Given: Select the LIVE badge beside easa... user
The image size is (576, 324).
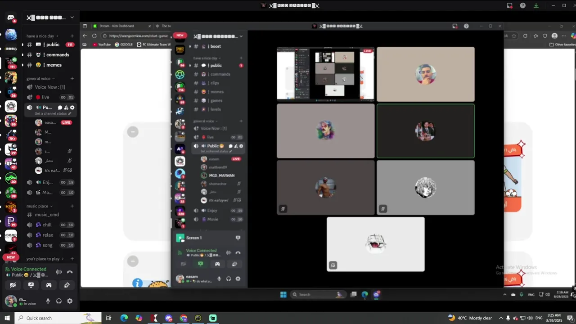Looking at the screenshot, I should [x=67, y=122].
